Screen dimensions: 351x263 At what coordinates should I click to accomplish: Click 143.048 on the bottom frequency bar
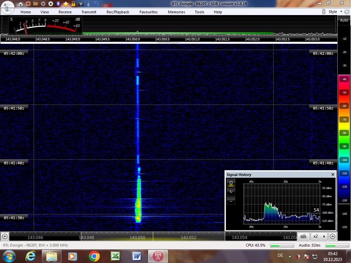pyautogui.click(x=86, y=238)
